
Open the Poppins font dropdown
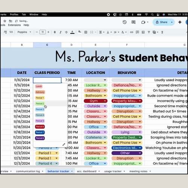tap(24, 32)
